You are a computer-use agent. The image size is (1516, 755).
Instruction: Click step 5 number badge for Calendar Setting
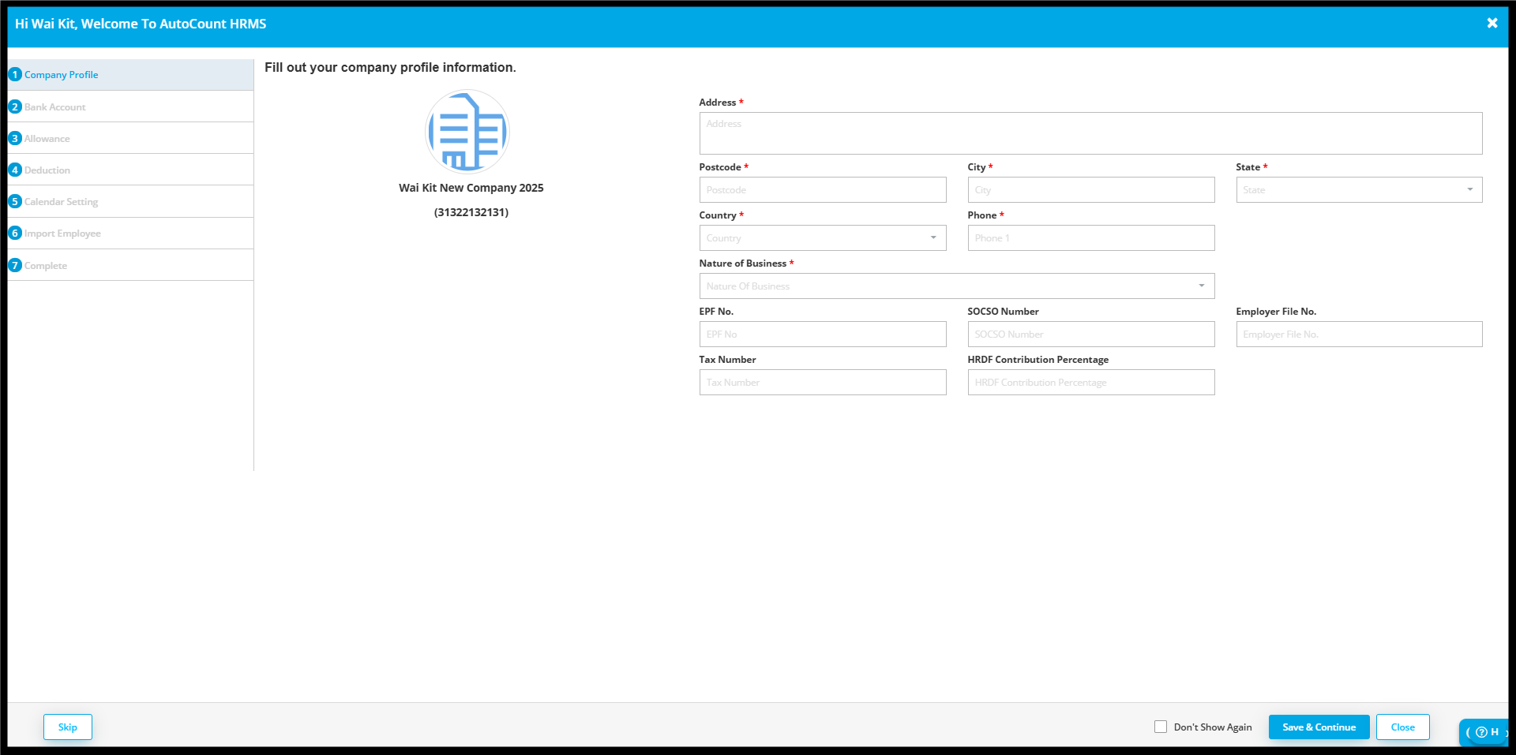[15, 201]
